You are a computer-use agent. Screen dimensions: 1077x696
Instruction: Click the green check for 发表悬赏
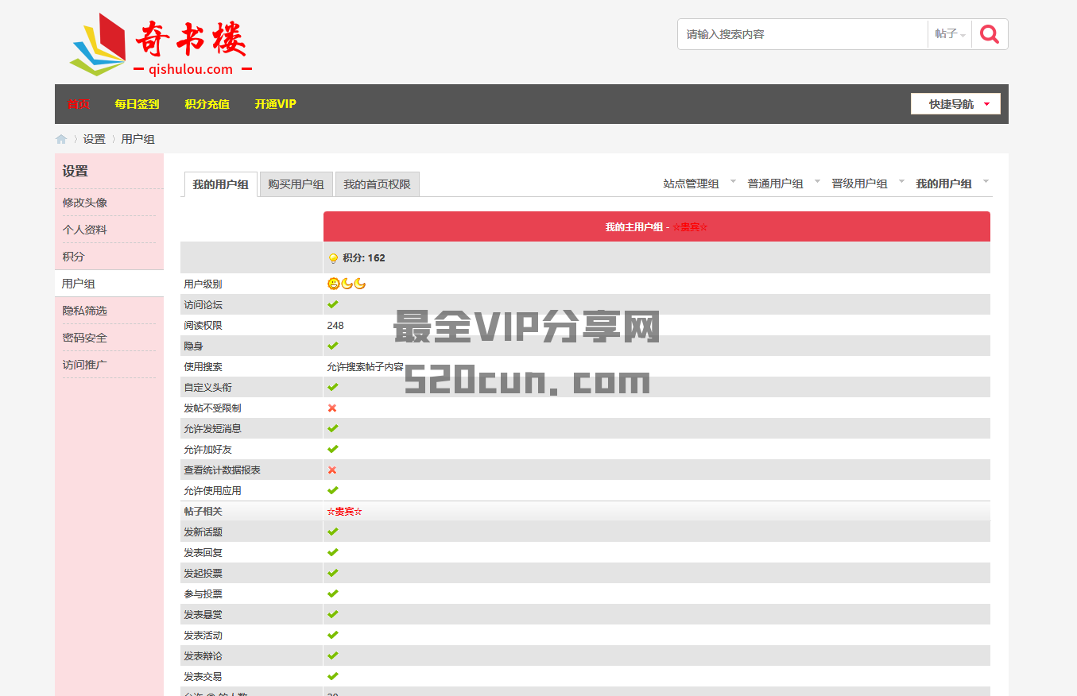point(333,614)
